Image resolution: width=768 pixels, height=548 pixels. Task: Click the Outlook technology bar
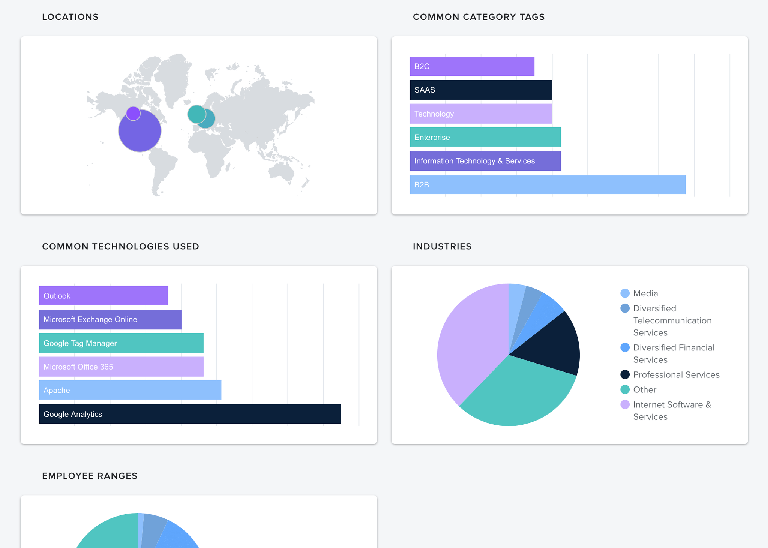point(103,296)
